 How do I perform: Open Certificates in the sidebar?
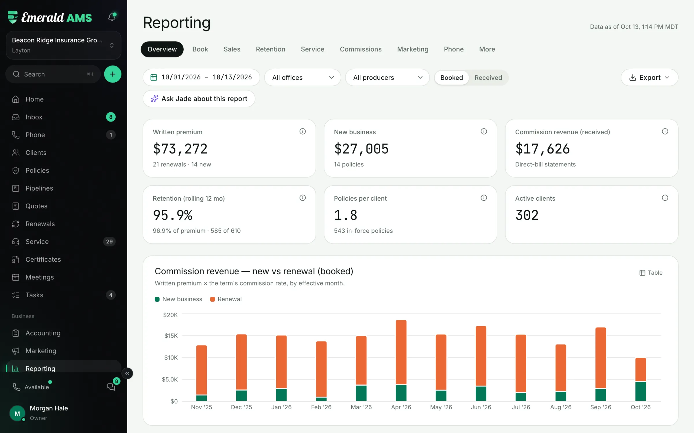(x=64, y=260)
